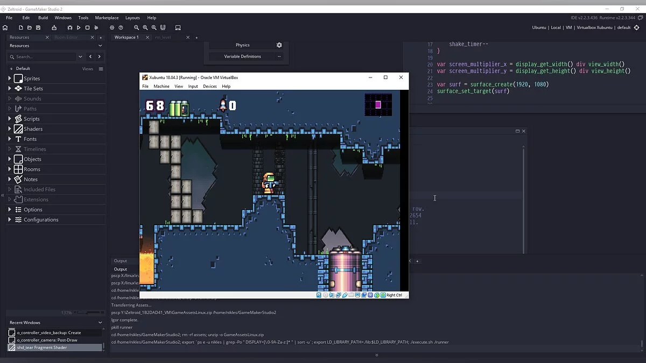Open the Build menu
646x363 pixels.
pyautogui.click(x=43, y=18)
